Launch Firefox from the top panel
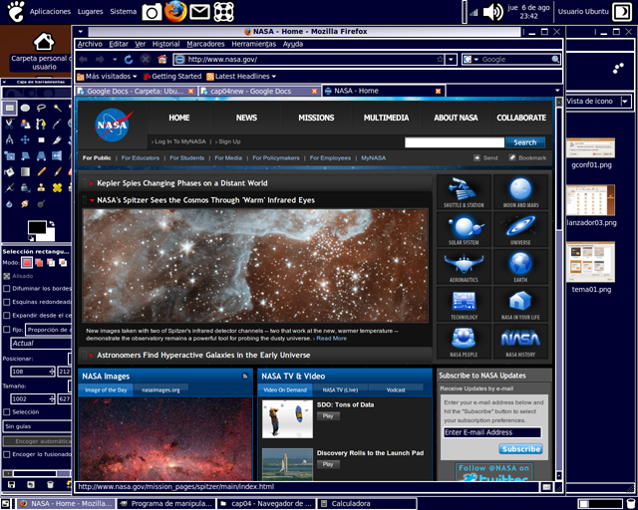The image size is (638, 510). coord(176,12)
